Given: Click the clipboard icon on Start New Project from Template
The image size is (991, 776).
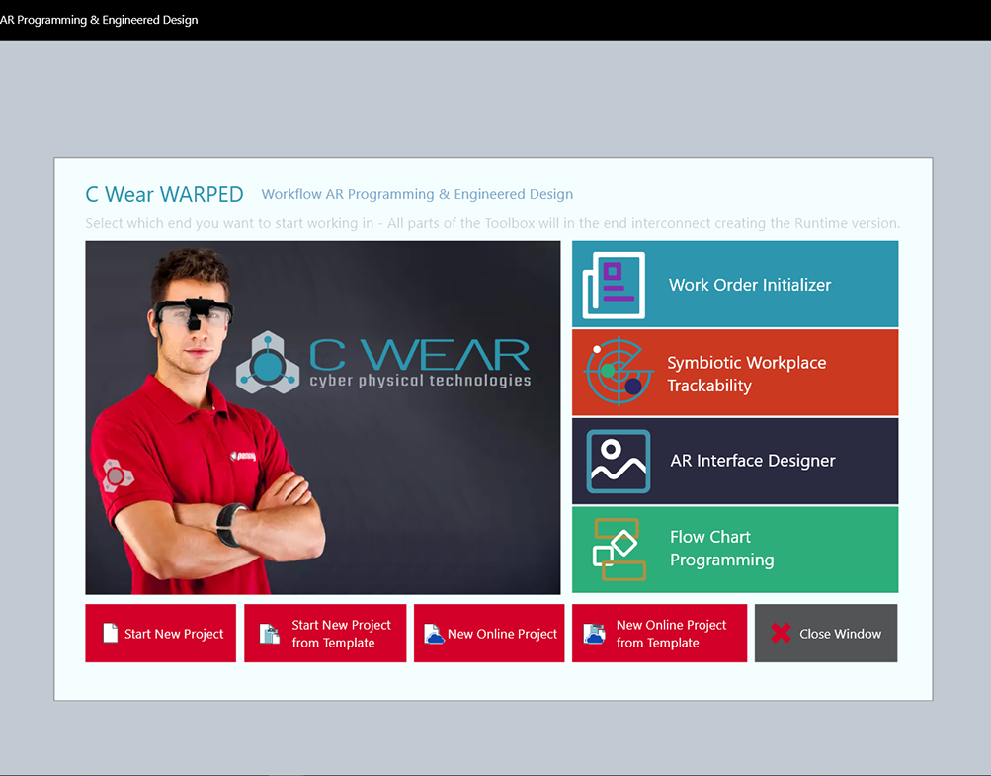Looking at the screenshot, I should click(x=270, y=633).
